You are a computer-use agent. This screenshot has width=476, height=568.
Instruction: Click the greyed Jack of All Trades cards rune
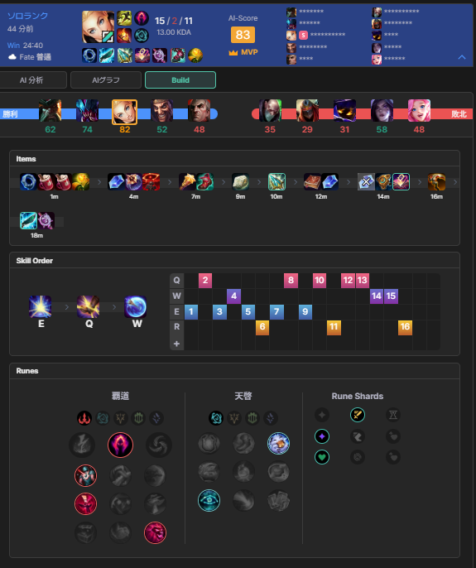[x=279, y=500]
